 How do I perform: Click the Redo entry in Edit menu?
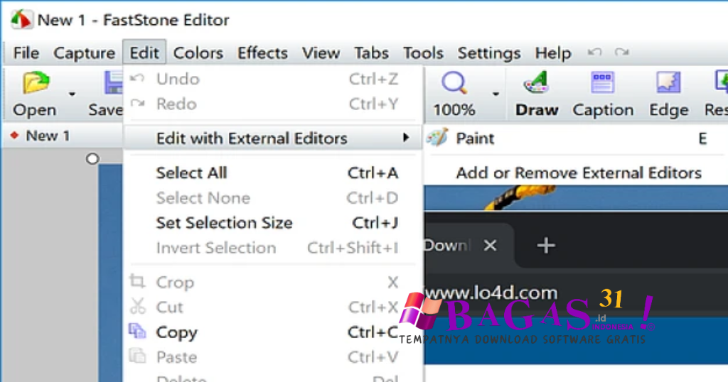pyautogui.click(x=273, y=104)
